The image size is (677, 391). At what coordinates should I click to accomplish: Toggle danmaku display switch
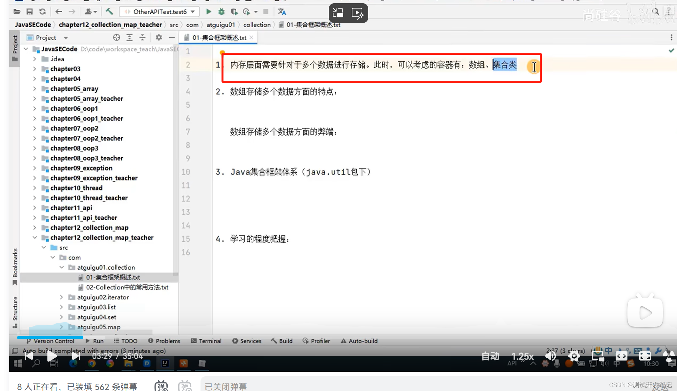tap(161, 386)
